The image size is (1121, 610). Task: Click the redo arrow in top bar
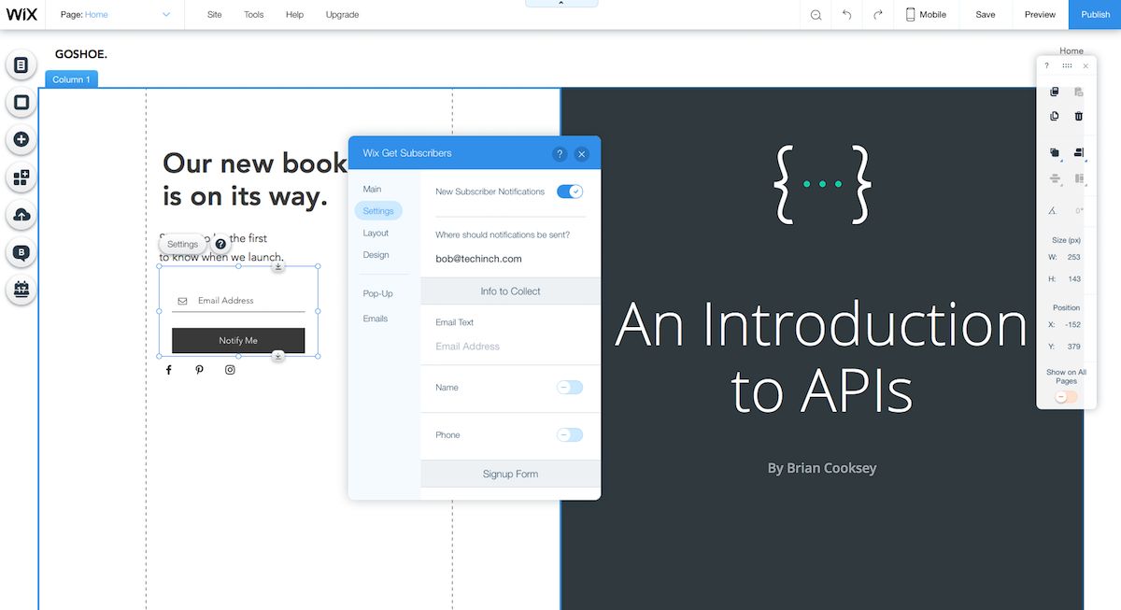pyautogui.click(x=877, y=15)
